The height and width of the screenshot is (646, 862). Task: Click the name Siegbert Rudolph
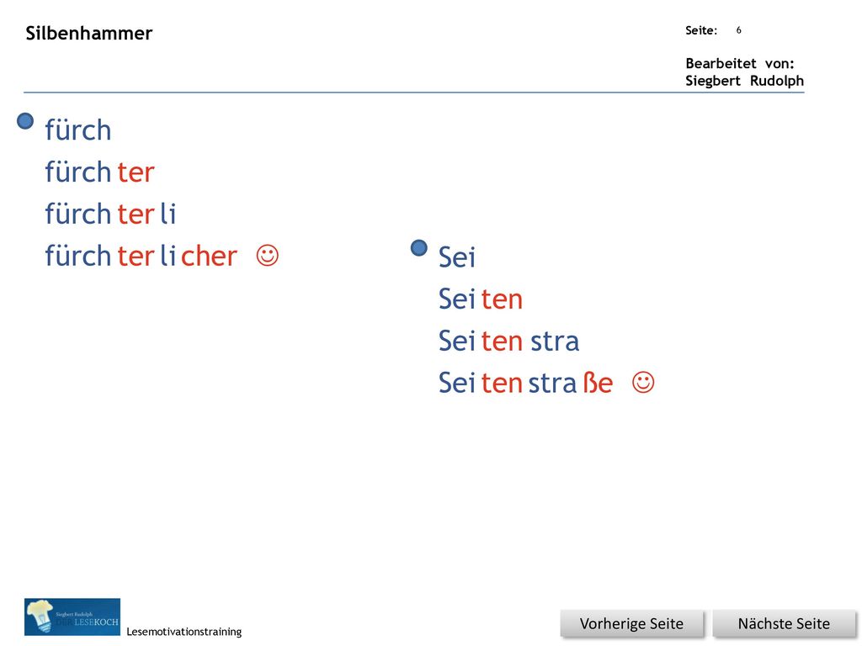(744, 81)
